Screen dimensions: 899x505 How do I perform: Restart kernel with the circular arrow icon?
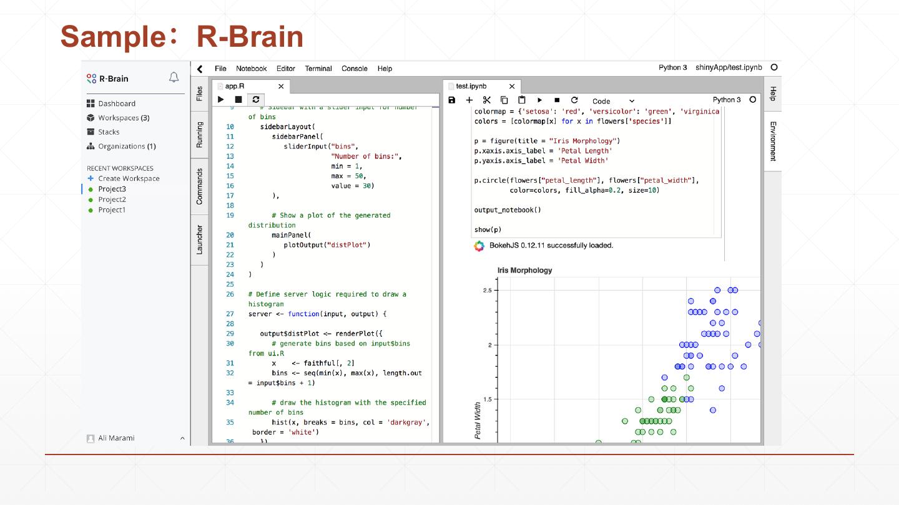[x=574, y=100]
